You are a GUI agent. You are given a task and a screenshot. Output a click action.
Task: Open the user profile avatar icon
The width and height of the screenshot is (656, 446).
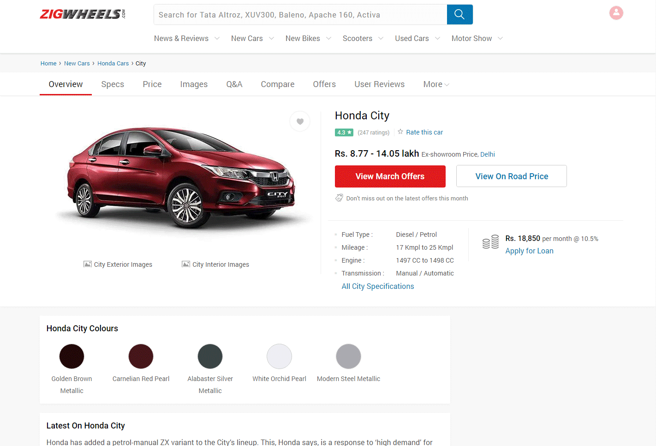point(616,13)
